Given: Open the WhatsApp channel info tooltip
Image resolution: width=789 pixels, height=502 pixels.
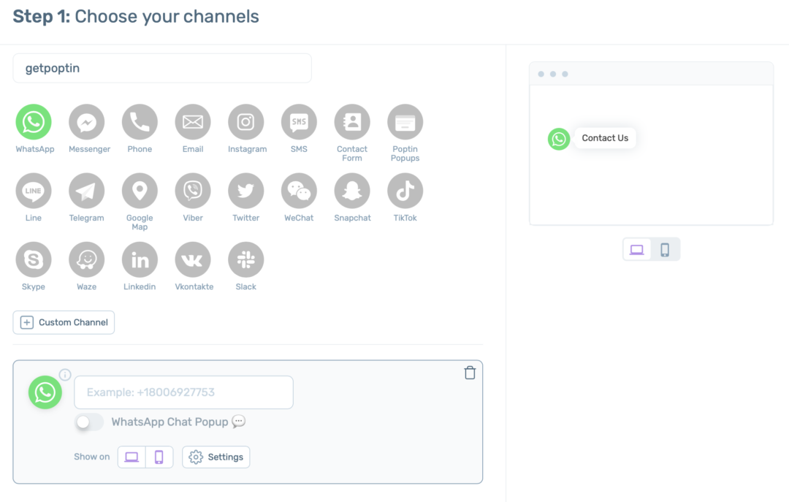Looking at the screenshot, I should [x=65, y=375].
